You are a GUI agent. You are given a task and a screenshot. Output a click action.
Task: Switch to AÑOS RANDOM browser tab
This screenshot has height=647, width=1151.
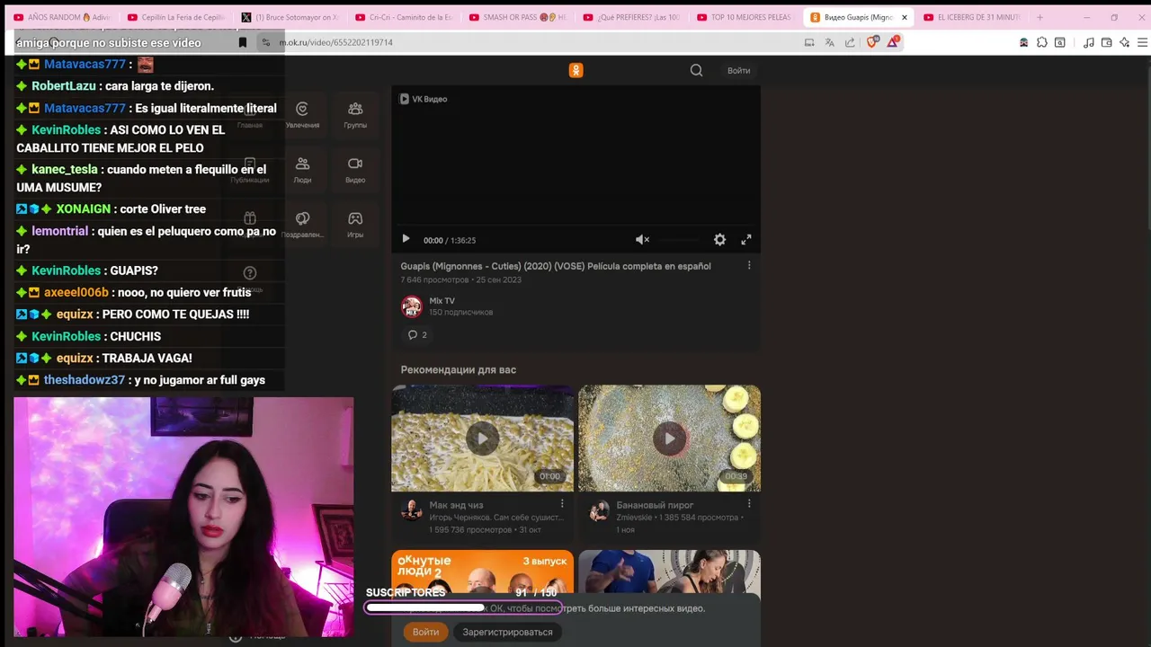[63, 17]
